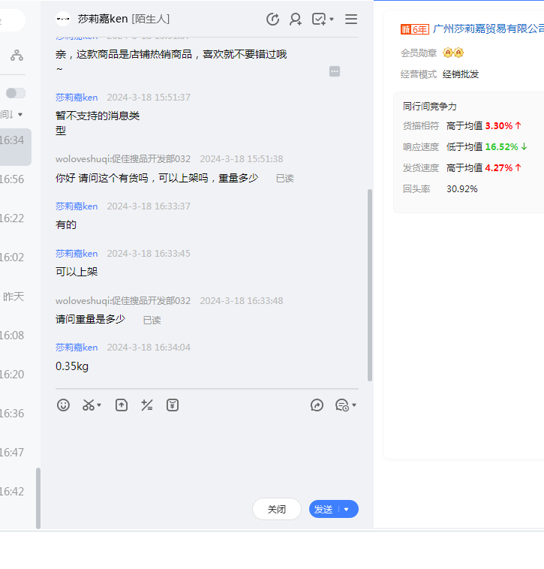Toggle the switch in the left sidebar
Screen dimensions: 544x569
[16, 93]
